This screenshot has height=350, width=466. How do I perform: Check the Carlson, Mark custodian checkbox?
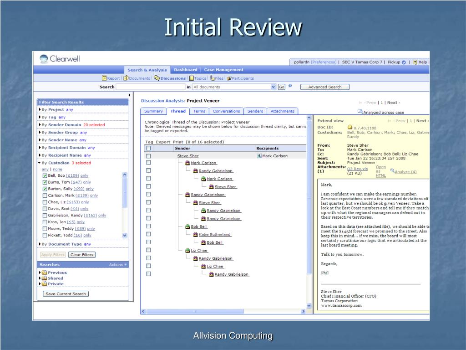(45, 196)
